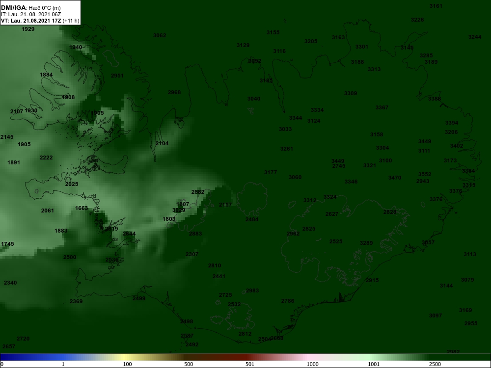Select the 2951 height label
This screenshot has width=491, height=368.
117,76
